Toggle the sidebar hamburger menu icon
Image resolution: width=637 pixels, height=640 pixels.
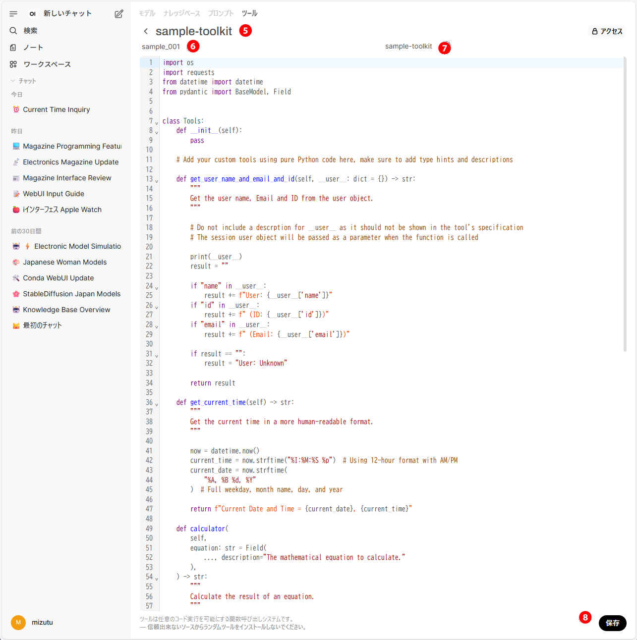(13, 14)
